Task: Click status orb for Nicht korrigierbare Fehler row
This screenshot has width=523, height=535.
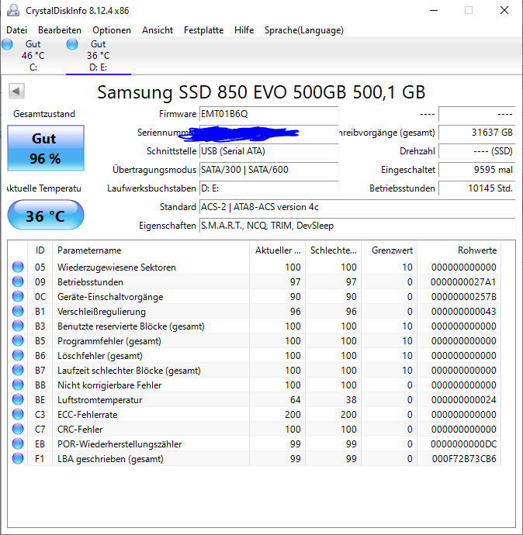Action: pyautogui.click(x=18, y=385)
